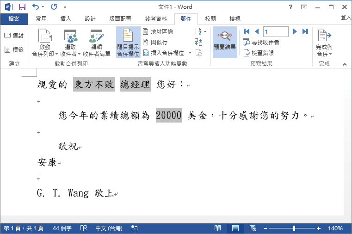Screen dimensions: 352x234
Task: Click 尋找收件者 find recipient
Action: [261, 42]
